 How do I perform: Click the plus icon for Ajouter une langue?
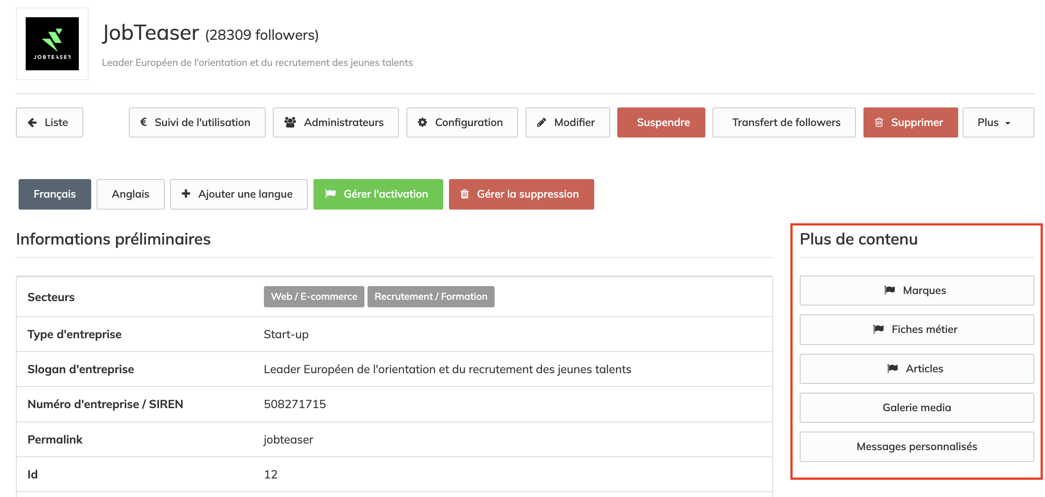(186, 194)
